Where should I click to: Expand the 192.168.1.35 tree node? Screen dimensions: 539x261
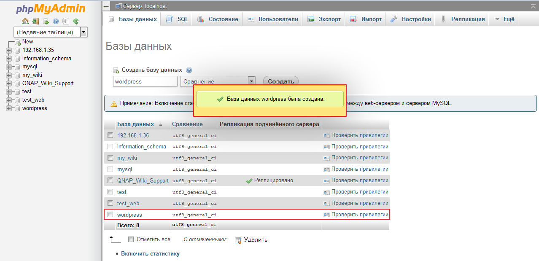(9, 50)
